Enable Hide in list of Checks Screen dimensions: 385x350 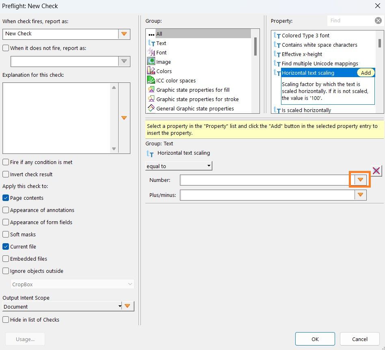click(6, 320)
